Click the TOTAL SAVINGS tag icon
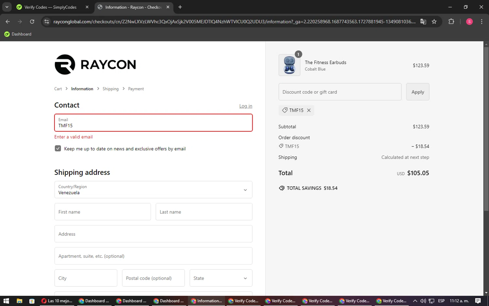The image size is (489, 306). tap(282, 188)
